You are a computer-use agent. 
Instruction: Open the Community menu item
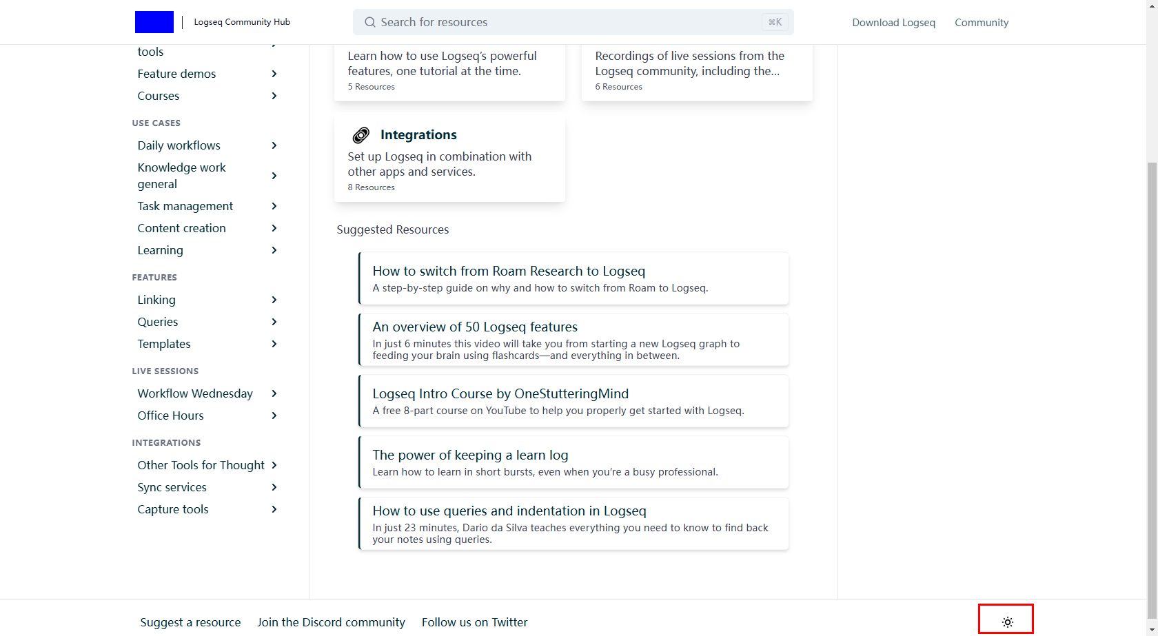coord(981,23)
